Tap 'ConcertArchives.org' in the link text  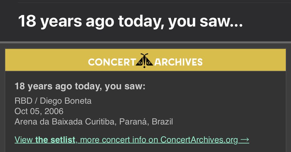pyautogui.click(x=199, y=140)
